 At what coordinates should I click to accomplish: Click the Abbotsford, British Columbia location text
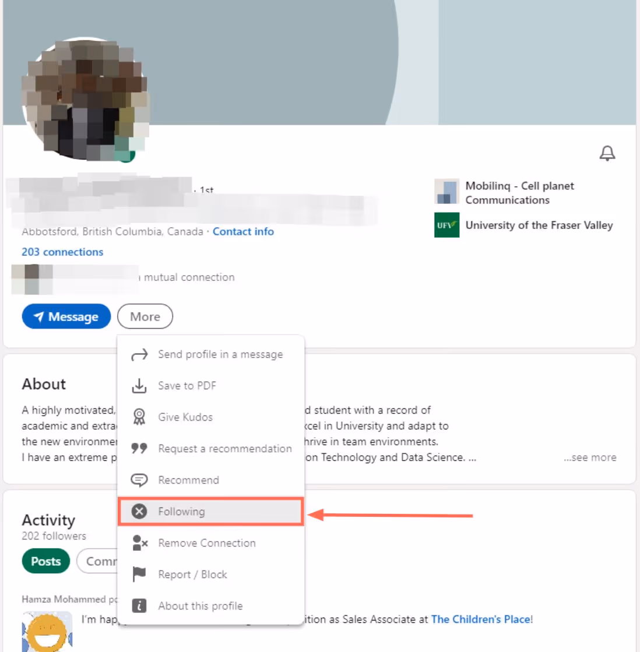112,232
